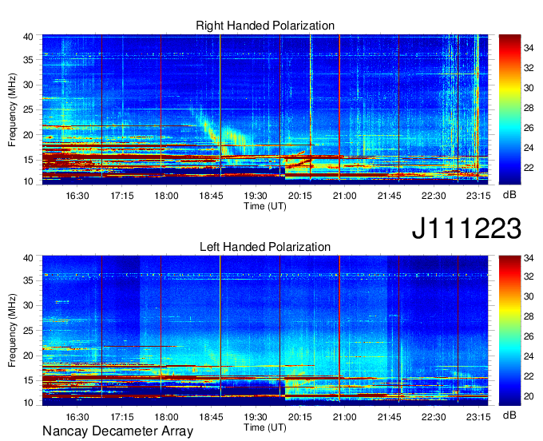Click the 18:00 tick under the upper plot
Viewport: 543px width, 441px height.
coord(166,196)
